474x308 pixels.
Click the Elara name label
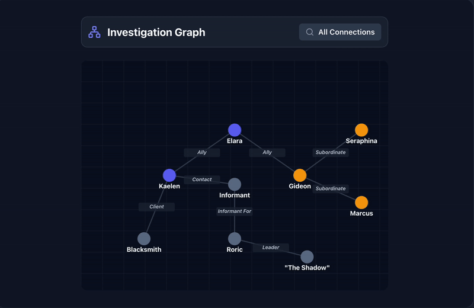coord(235,141)
